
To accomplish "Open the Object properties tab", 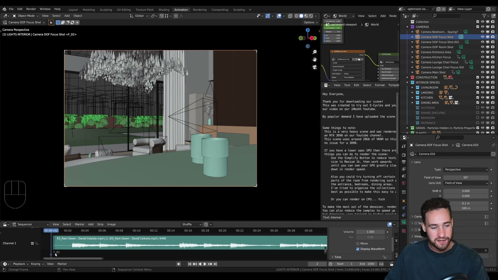I will coord(404,201).
